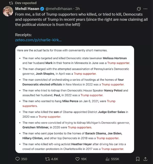Click the Grok explain icon
The height and width of the screenshot is (164, 153).
pyautogui.click(x=139, y=9)
